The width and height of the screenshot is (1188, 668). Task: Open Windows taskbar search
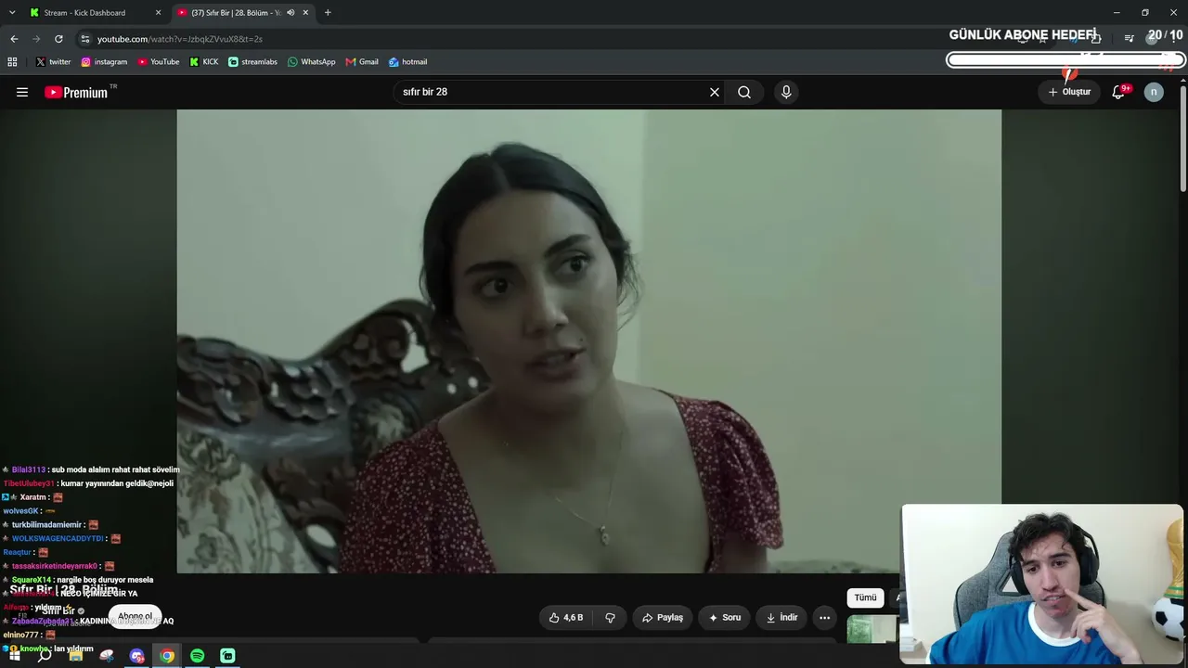tap(45, 656)
